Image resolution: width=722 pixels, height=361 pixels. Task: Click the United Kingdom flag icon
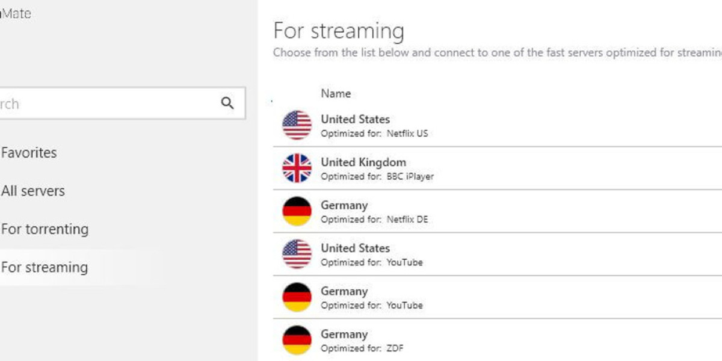click(297, 168)
